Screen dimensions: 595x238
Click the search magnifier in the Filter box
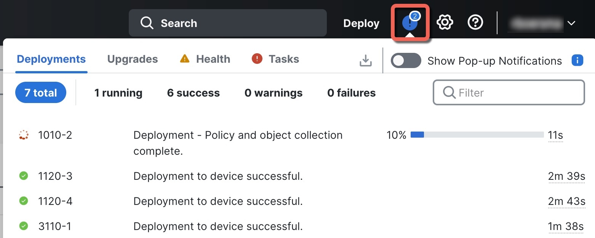pos(449,92)
